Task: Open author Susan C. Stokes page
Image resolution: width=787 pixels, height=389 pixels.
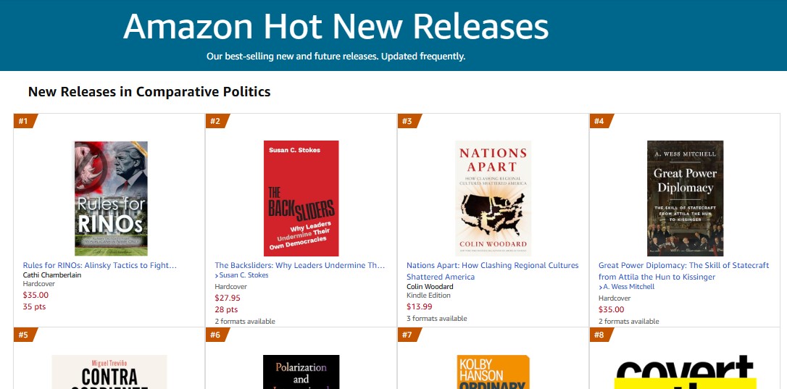Action: (x=243, y=275)
